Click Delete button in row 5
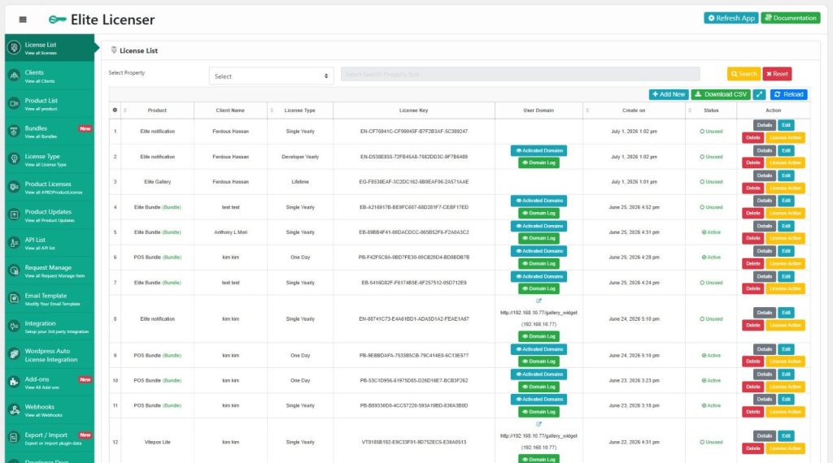833x463 pixels. click(752, 238)
